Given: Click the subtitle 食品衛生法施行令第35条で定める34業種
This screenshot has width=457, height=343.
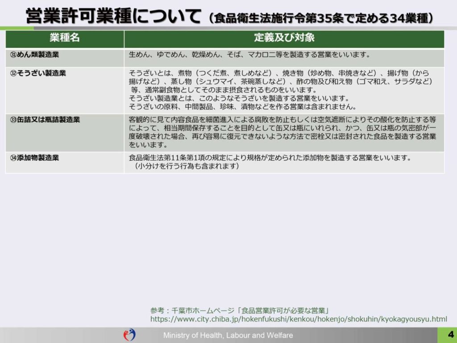Looking at the screenshot, I should tap(321, 18).
